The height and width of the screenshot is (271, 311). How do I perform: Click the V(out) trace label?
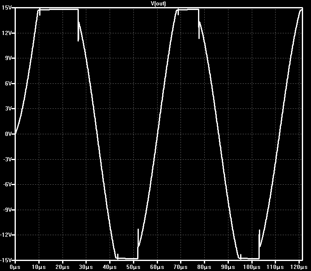pos(158,3)
